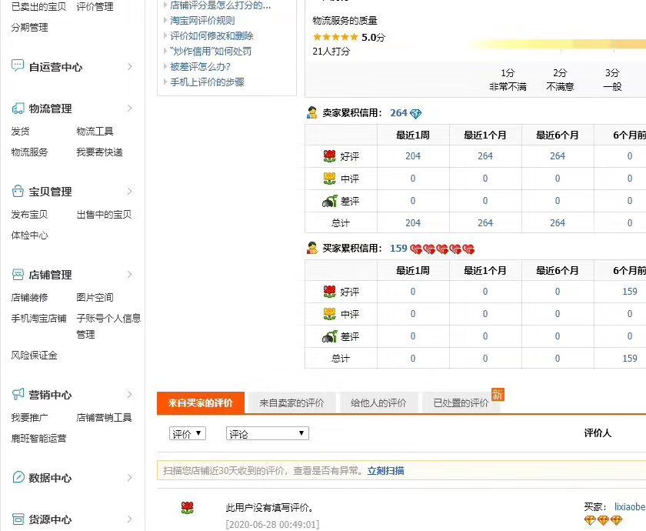Click the 新 badge on 已处置的评价 tab
Viewport: 646px width, 531px height.
(498, 395)
